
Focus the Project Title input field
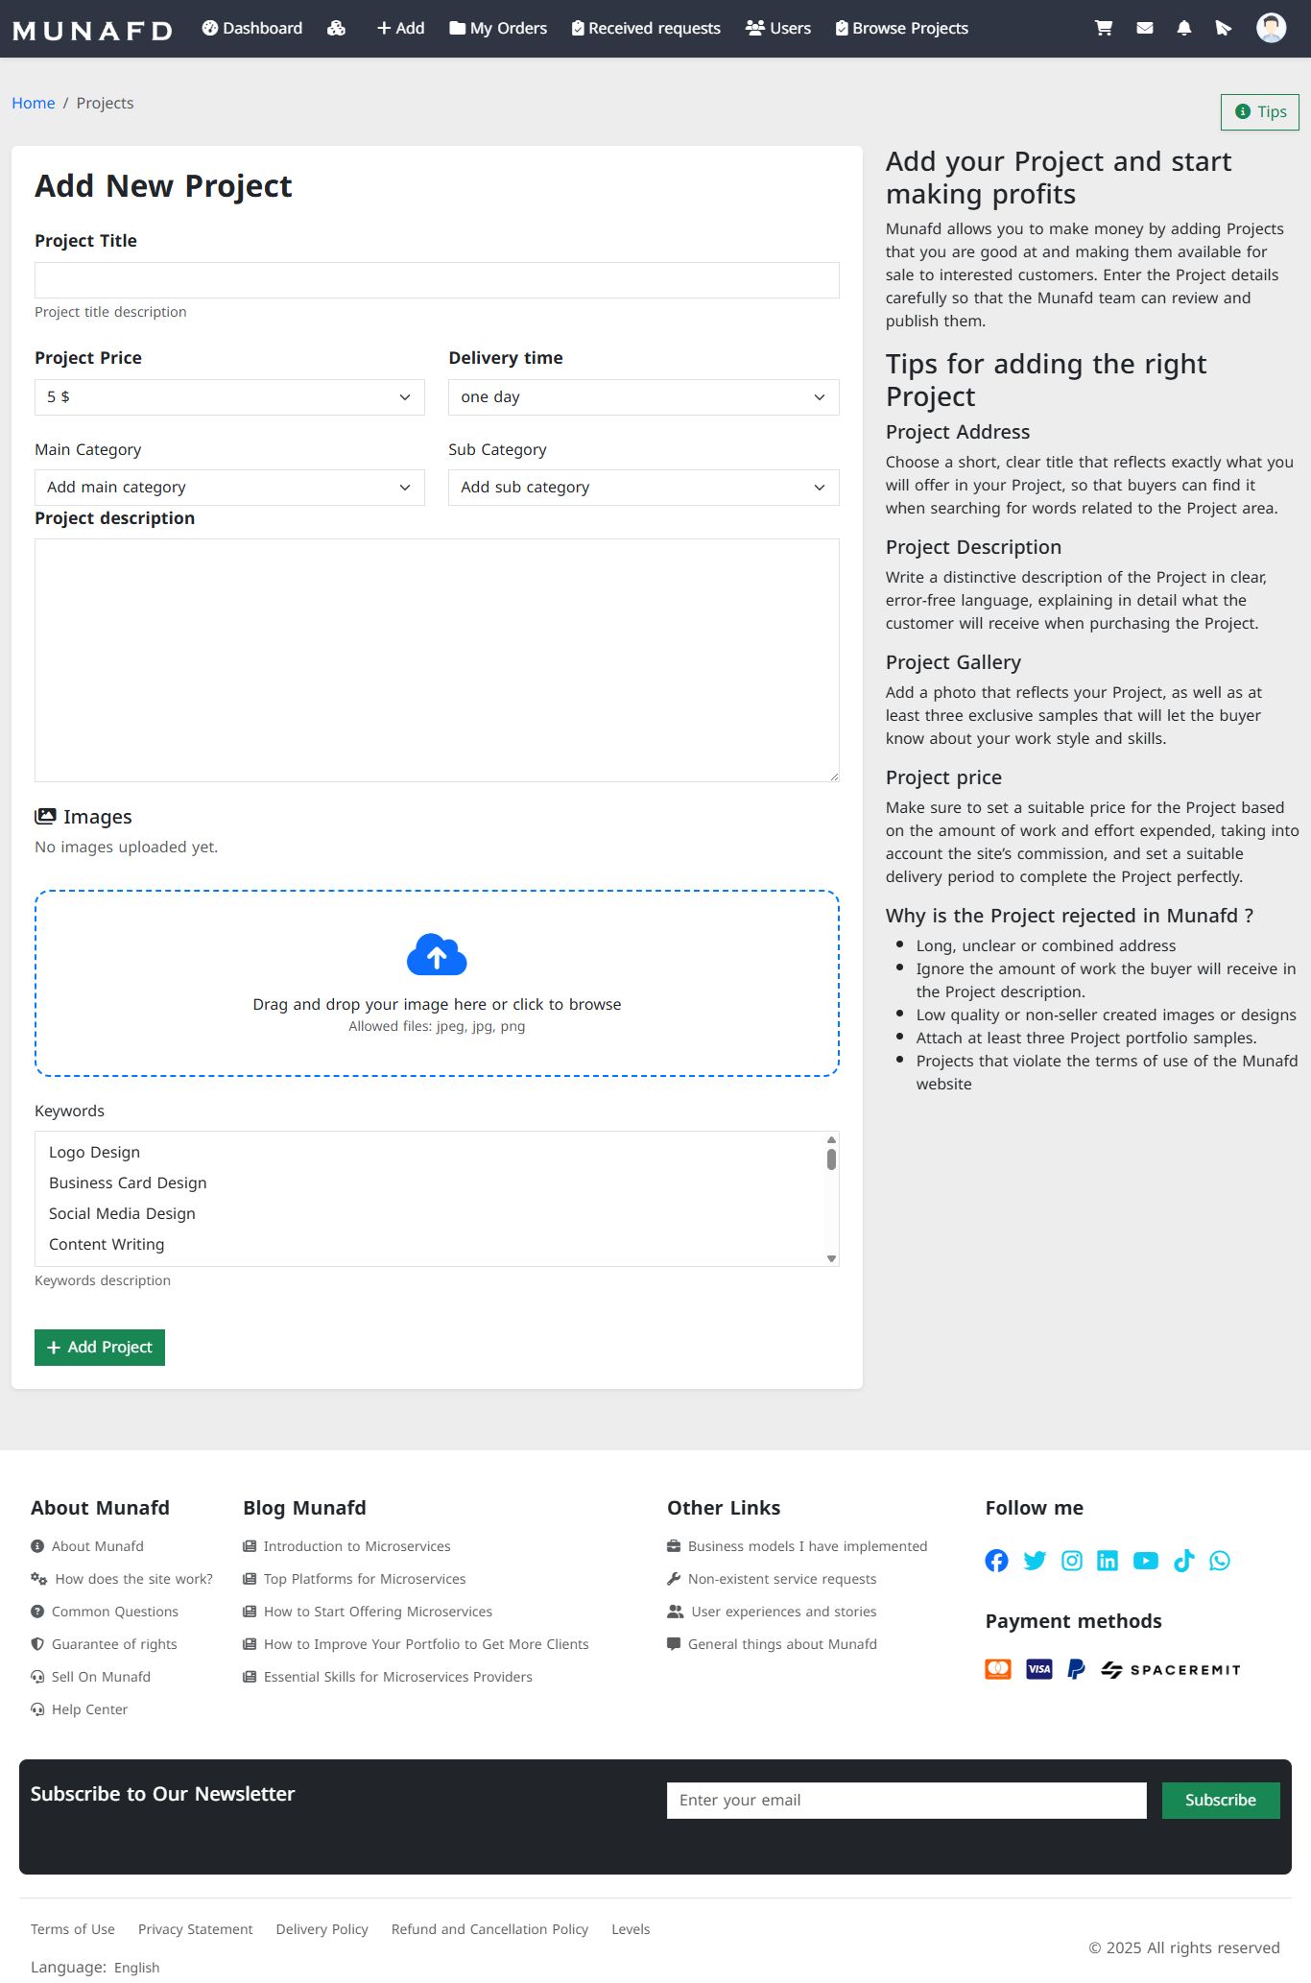437,280
